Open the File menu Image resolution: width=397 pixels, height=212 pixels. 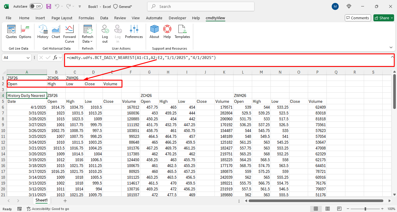pyautogui.click(x=8, y=18)
